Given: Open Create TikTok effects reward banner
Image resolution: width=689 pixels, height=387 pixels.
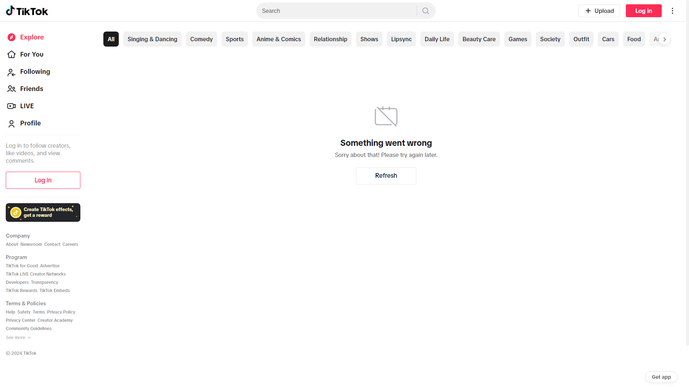Looking at the screenshot, I should tap(43, 212).
